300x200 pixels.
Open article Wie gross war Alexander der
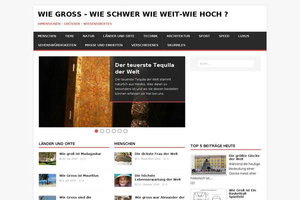(159, 197)
